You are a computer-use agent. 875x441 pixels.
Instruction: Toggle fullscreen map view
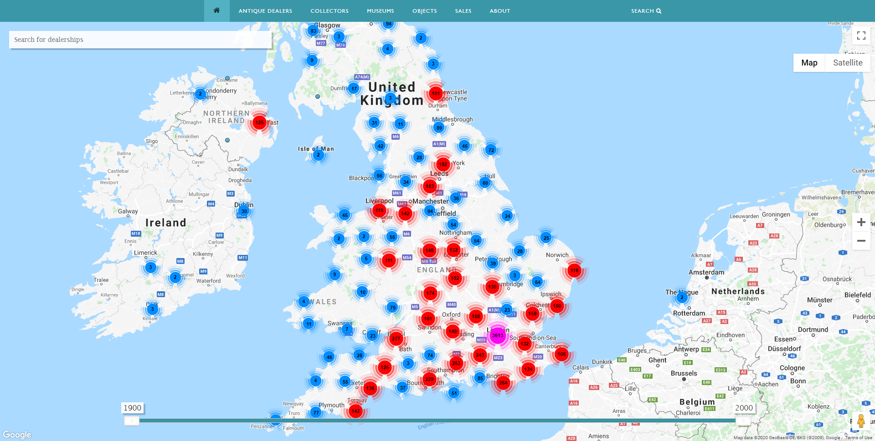tap(861, 35)
